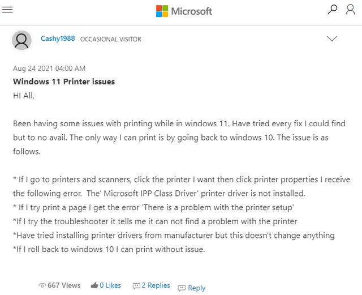Click the eye views icon
Screen dimensions: 362x295
(x=42, y=285)
